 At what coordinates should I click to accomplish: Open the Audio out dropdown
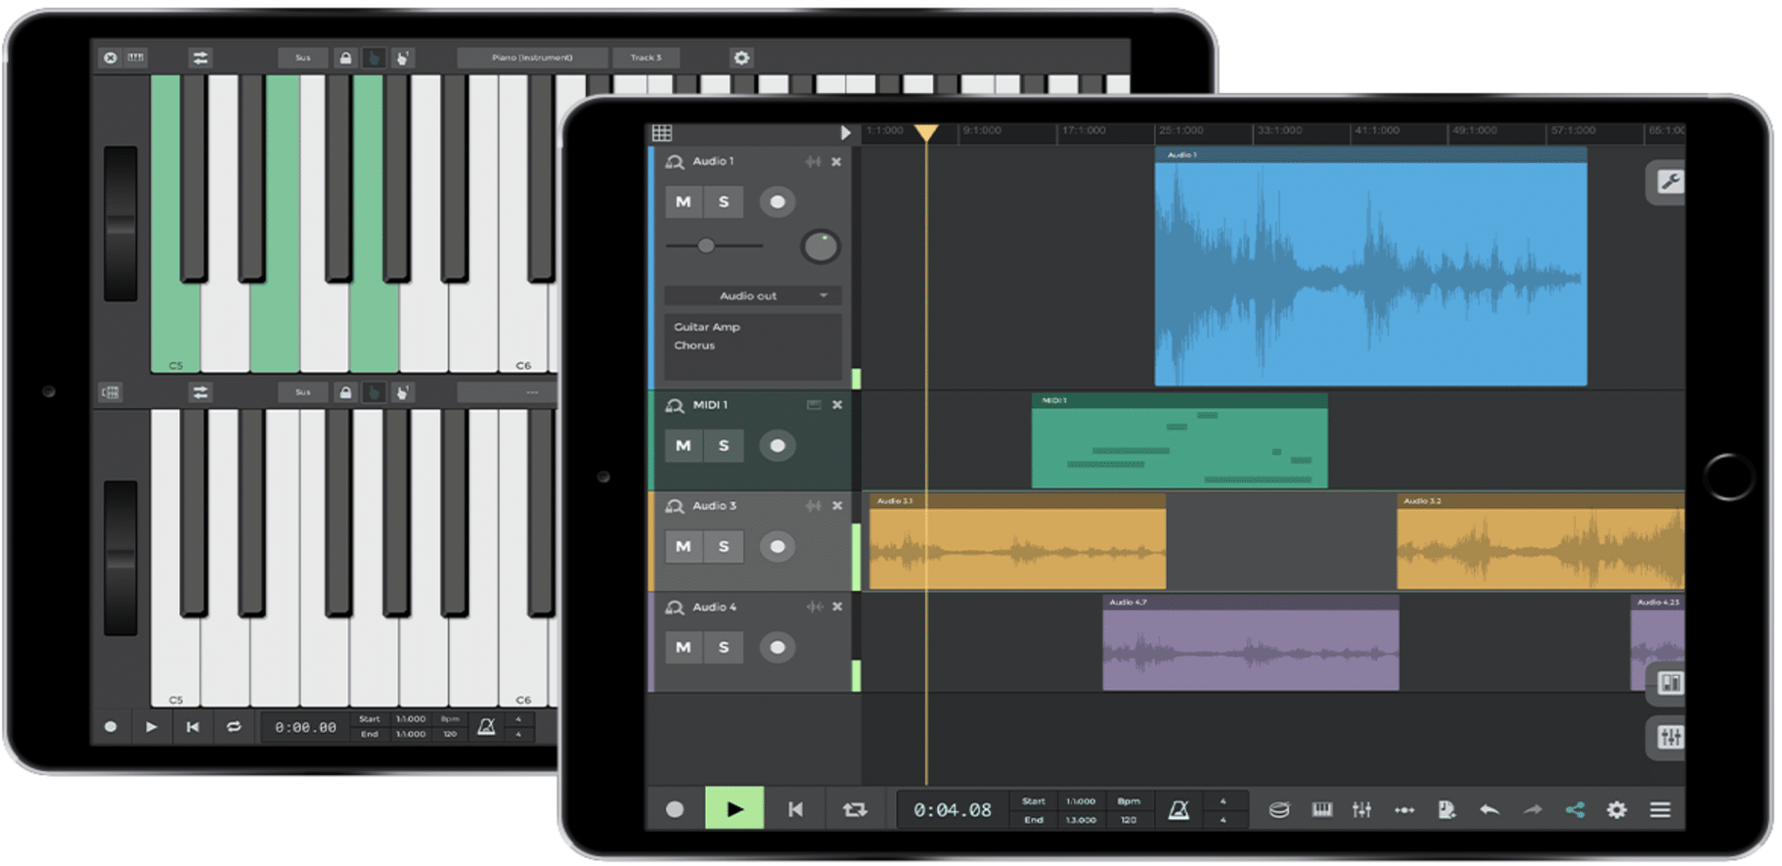point(750,296)
